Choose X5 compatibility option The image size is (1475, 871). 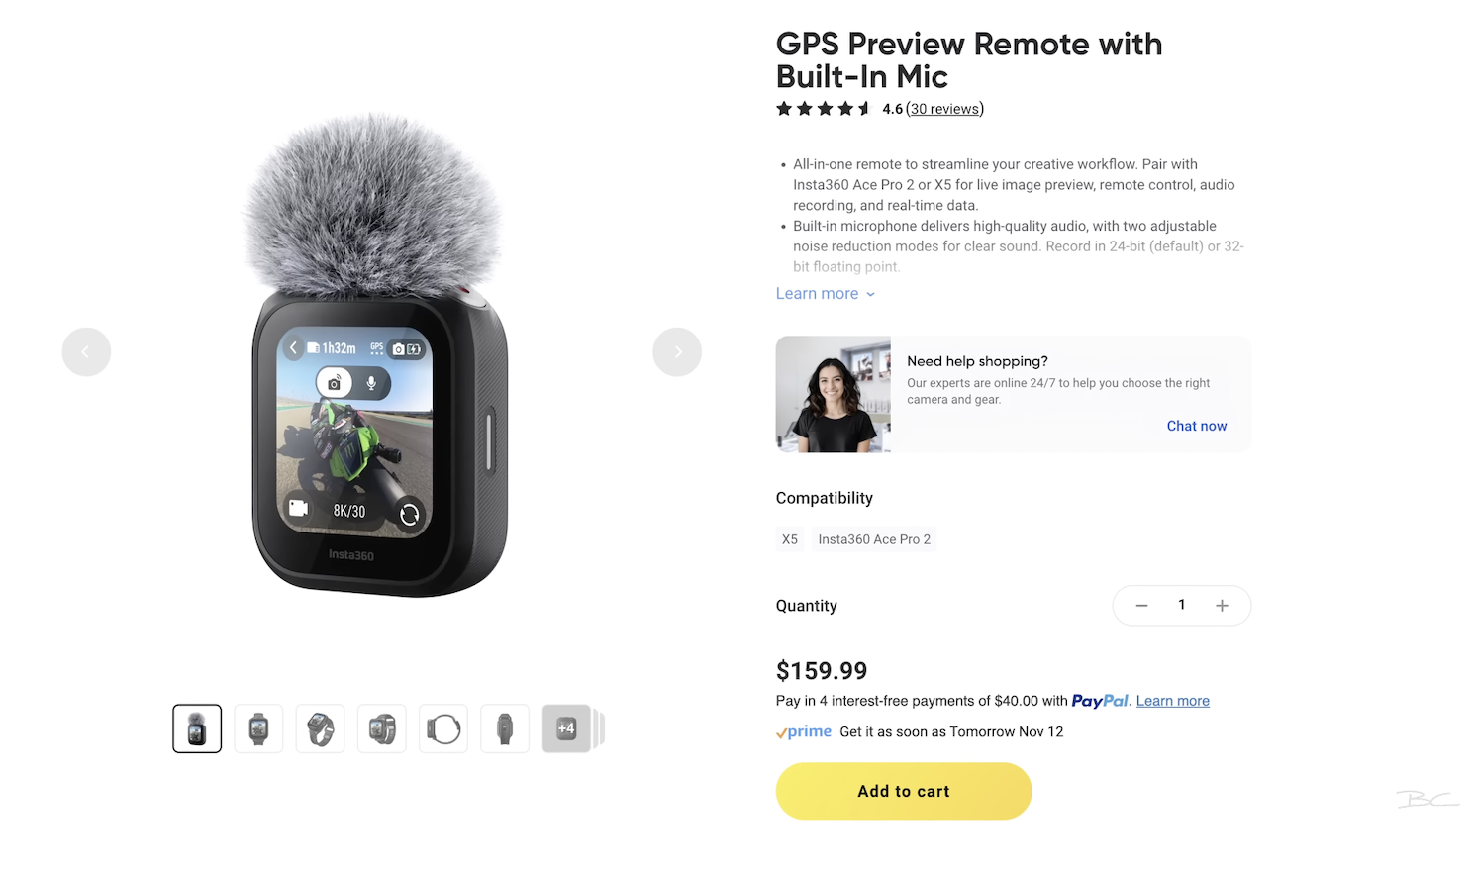coord(789,539)
